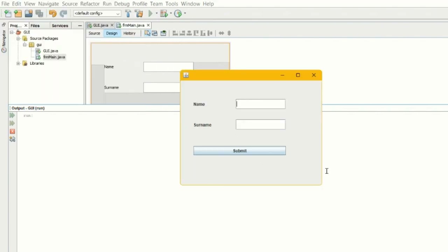Image resolution: width=448 pixels, height=252 pixels.
Task: Close the GUI.java editor tab
Action: (x=112, y=25)
